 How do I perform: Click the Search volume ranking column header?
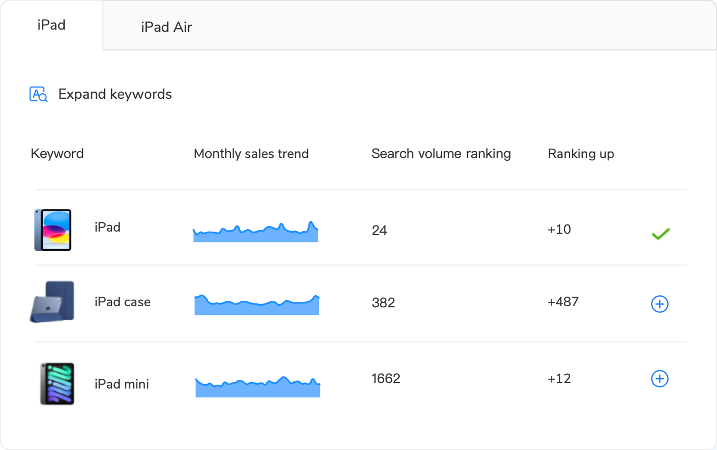tap(441, 154)
